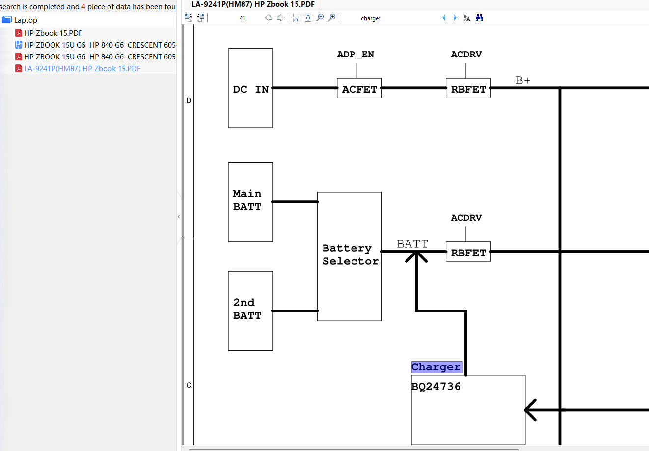Image resolution: width=649 pixels, height=451 pixels.
Task: Switch to LA-9241P(HM87) HP Zbook 15.PDF tab
Action: tap(253, 4)
